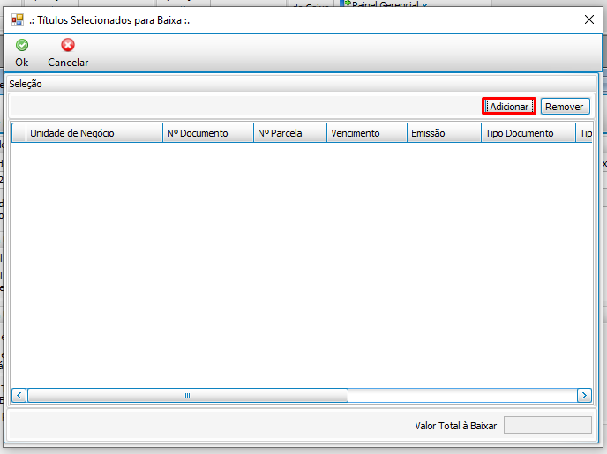Click the grid's blank row-selector header cell

coord(19,133)
